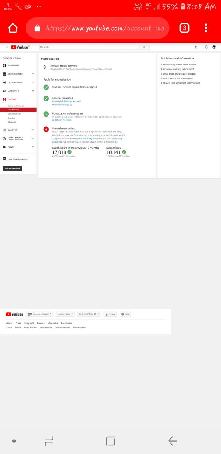
Task: Click the Update preferences link
Action: tap(62, 120)
